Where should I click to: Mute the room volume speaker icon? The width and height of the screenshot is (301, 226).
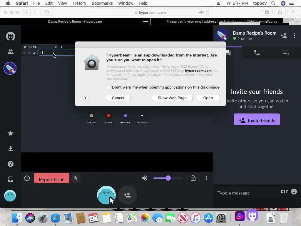(145, 178)
